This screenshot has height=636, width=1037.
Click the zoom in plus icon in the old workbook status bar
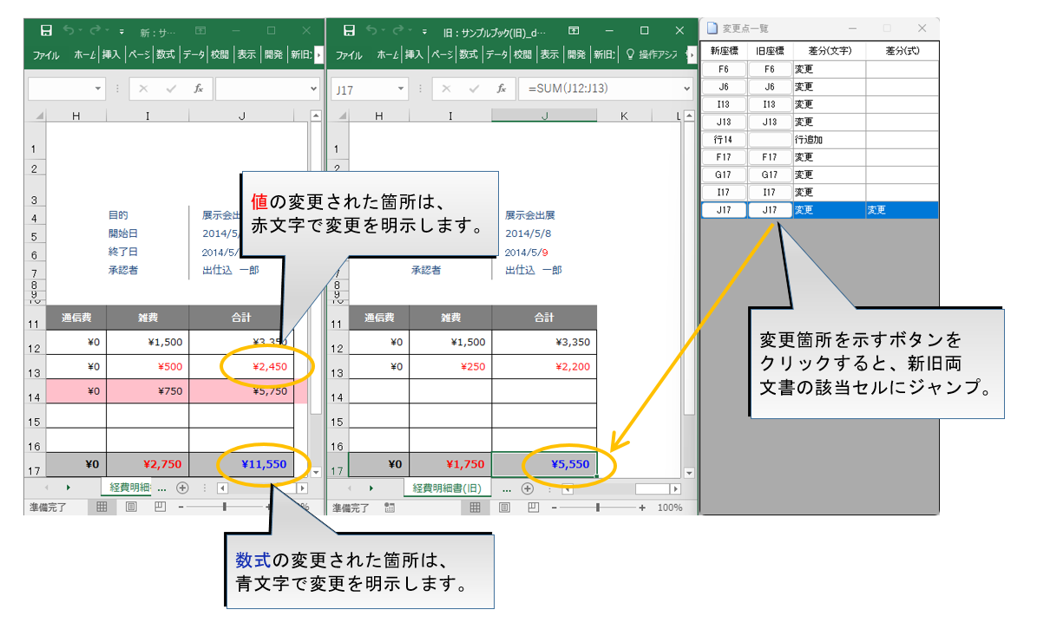pyautogui.click(x=642, y=508)
